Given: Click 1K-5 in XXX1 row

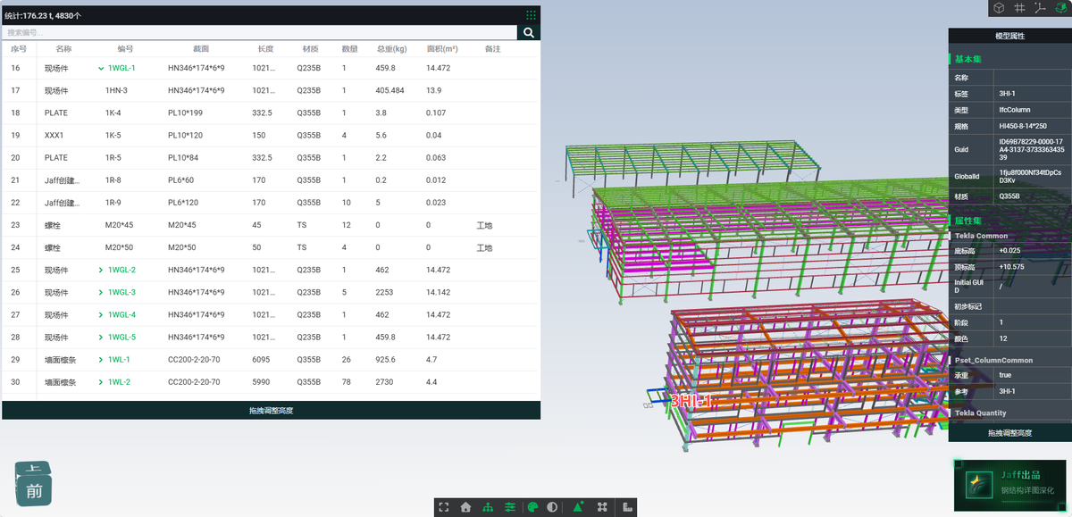Looking at the screenshot, I should tap(113, 135).
